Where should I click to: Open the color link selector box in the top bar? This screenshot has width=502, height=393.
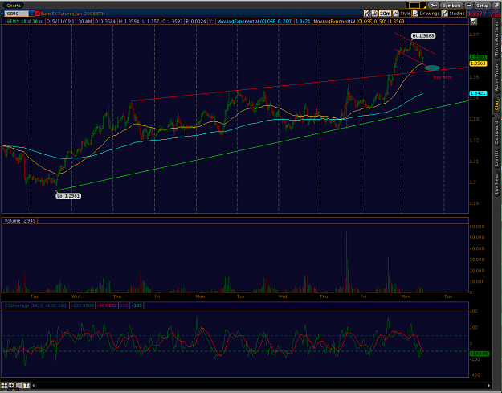[416, 6]
